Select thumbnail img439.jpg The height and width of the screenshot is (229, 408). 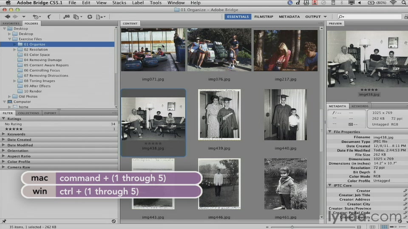click(219, 115)
